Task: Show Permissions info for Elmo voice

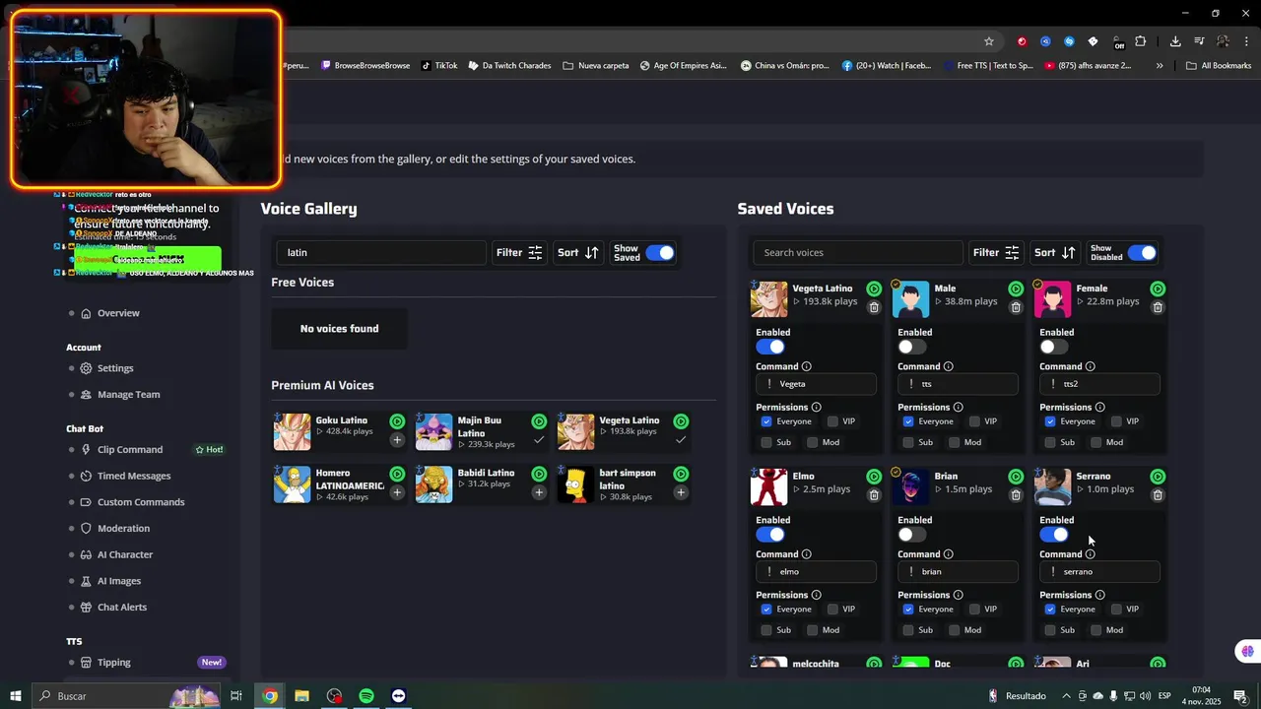Action: 816,595
